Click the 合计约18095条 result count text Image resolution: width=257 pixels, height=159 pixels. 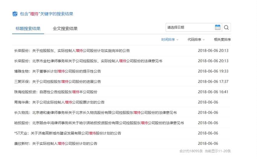point(191,151)
